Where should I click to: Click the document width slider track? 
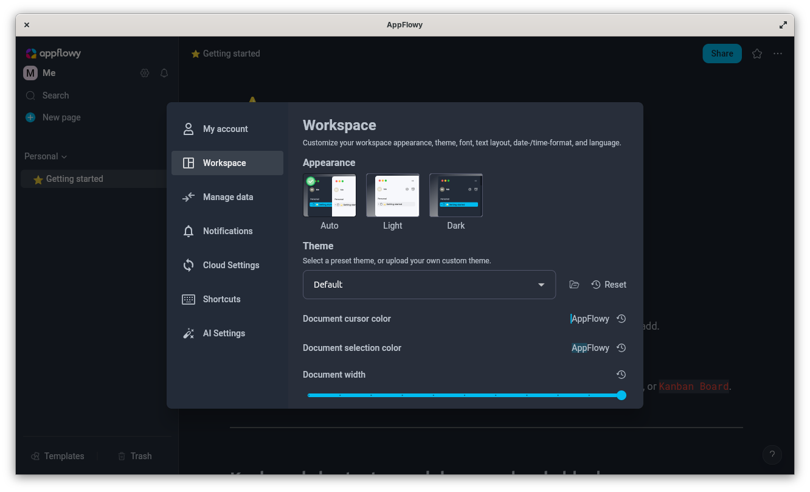pyautogui.click(x=464, y=395)
